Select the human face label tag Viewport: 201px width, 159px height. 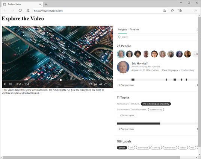tap(170, 148)
